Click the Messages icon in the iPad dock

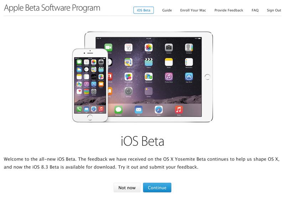pos(118,110)
